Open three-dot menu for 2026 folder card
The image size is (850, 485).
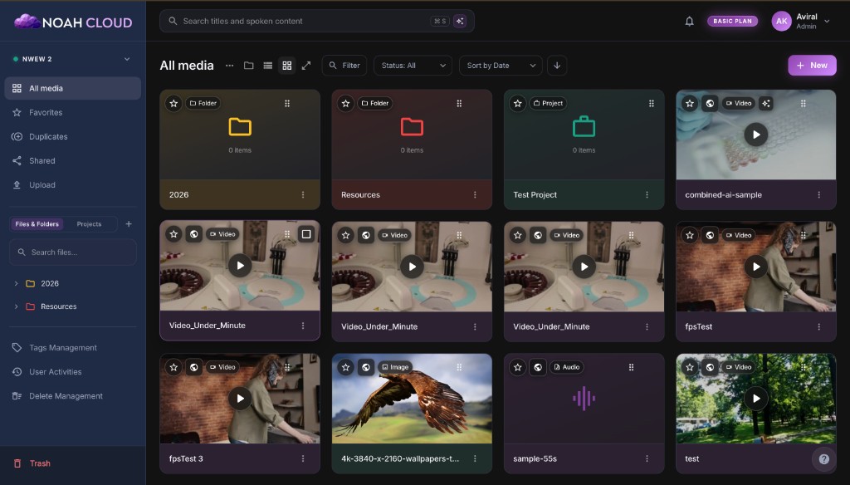click(302, 195)
